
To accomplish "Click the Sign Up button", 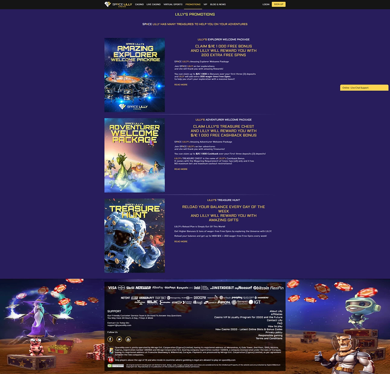I will 279,4.
